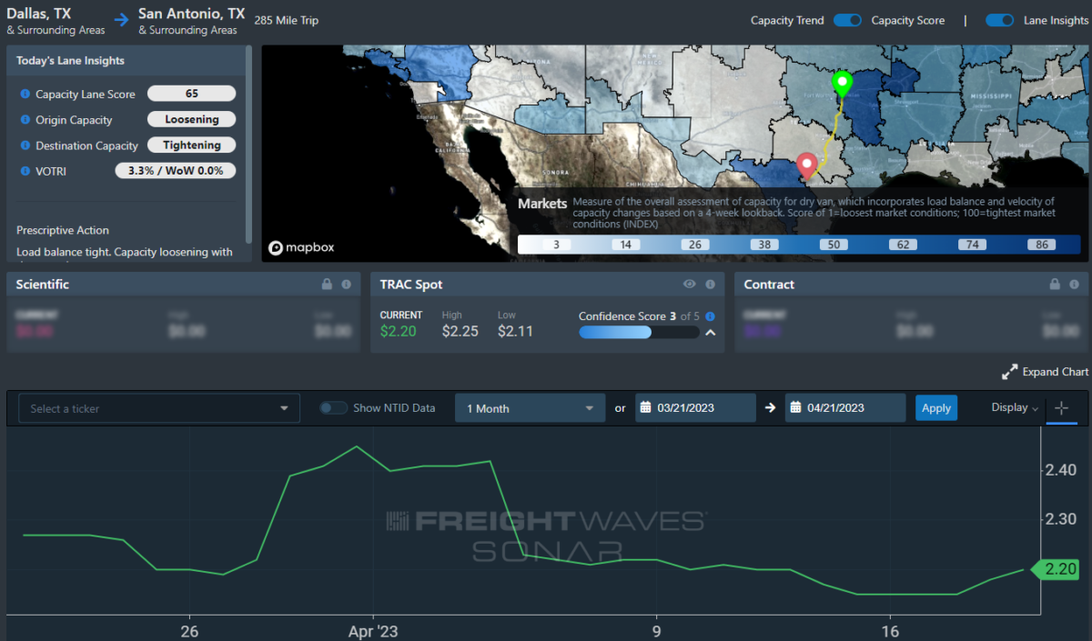The image size is (1092, 641).
Task: Click legend swatch labeled 50
Action: click(x=833, y=245)
